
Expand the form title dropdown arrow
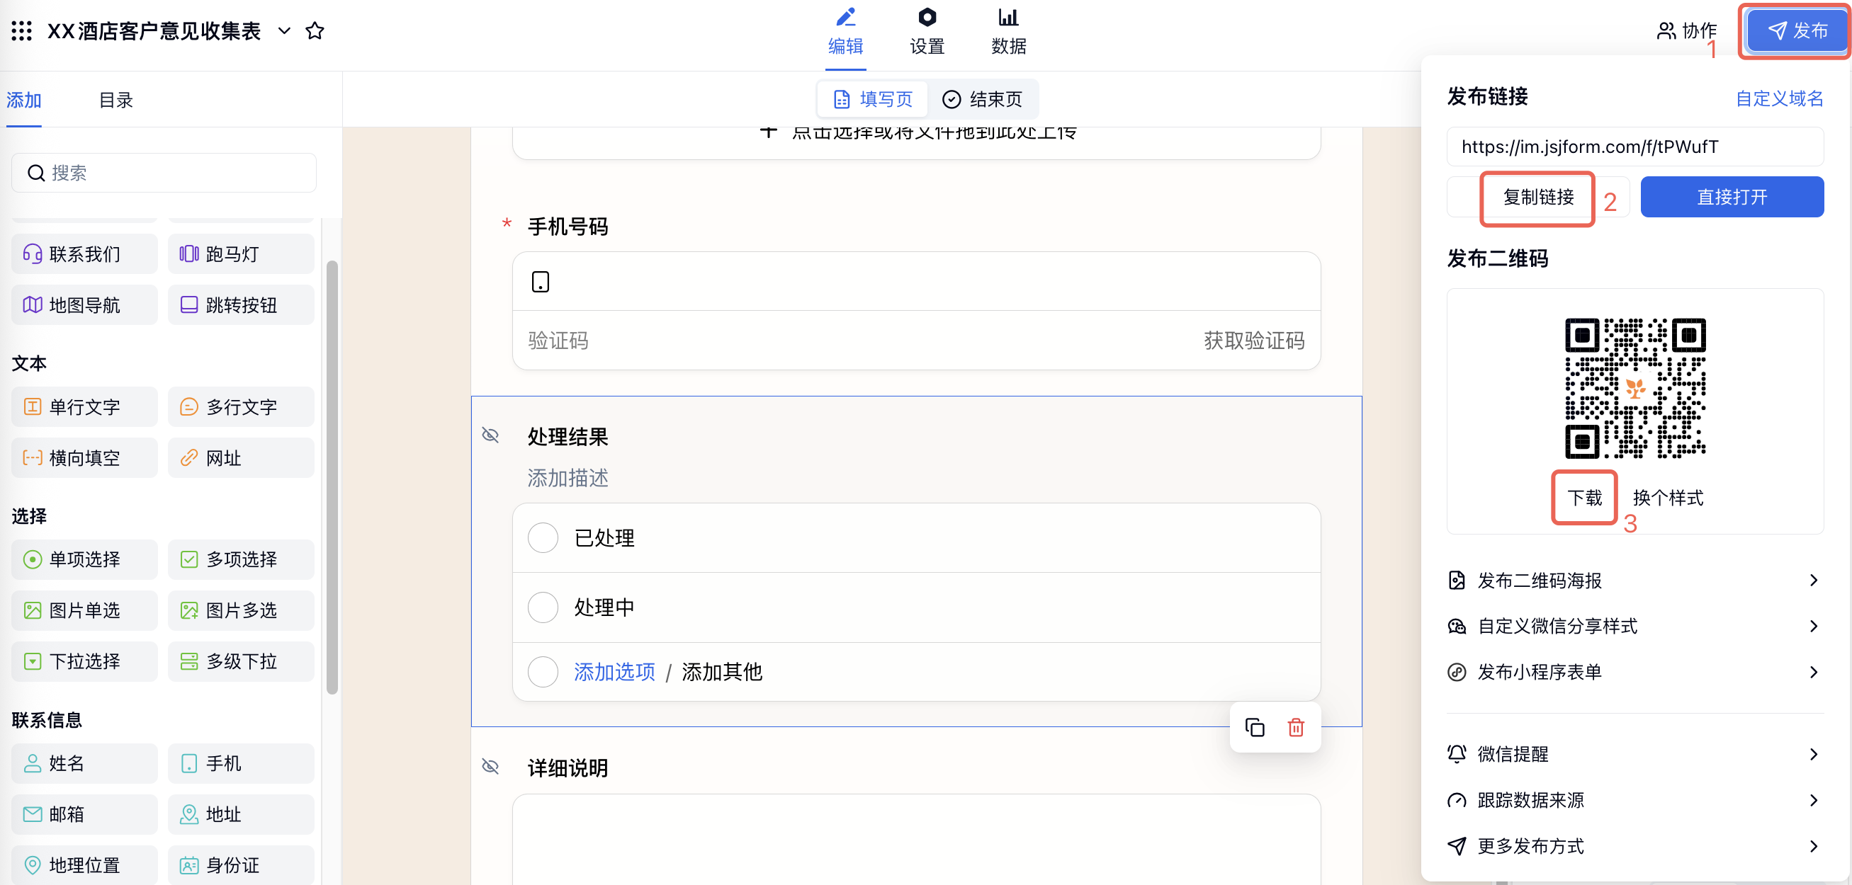pos(285,31)
